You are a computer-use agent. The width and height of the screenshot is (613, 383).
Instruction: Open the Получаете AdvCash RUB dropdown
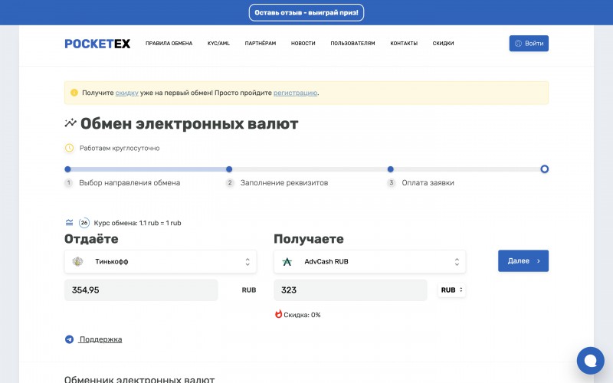[x=370, y=261]
